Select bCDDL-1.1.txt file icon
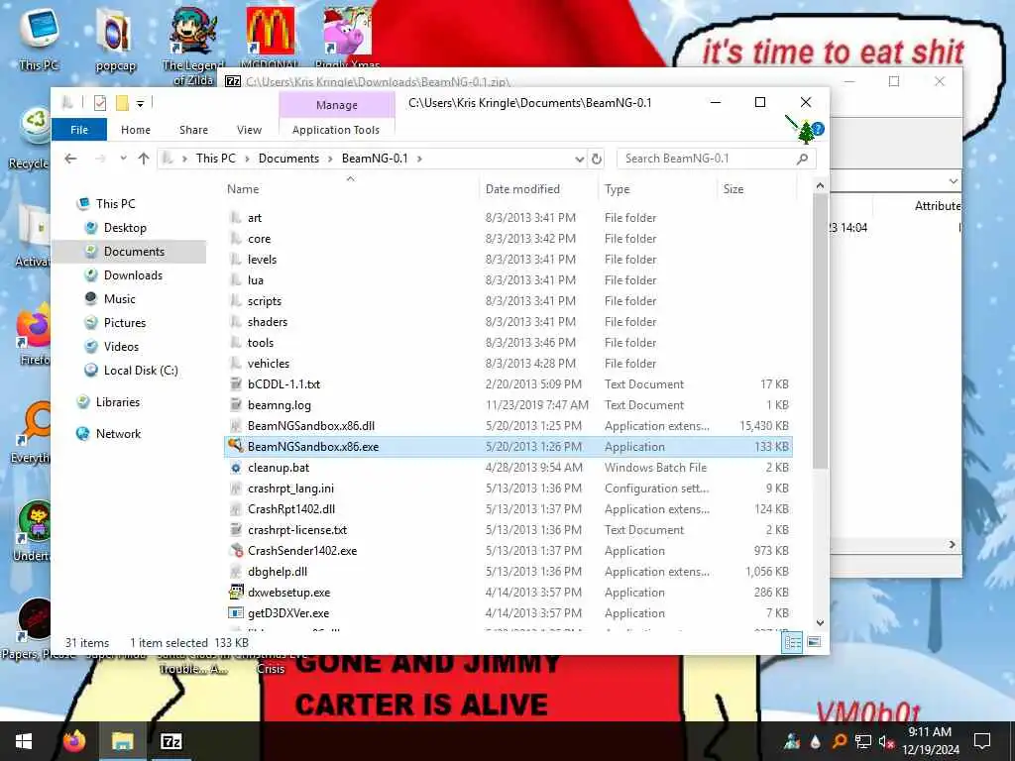This screenshot has width=1015, height=761. (236, 384)
